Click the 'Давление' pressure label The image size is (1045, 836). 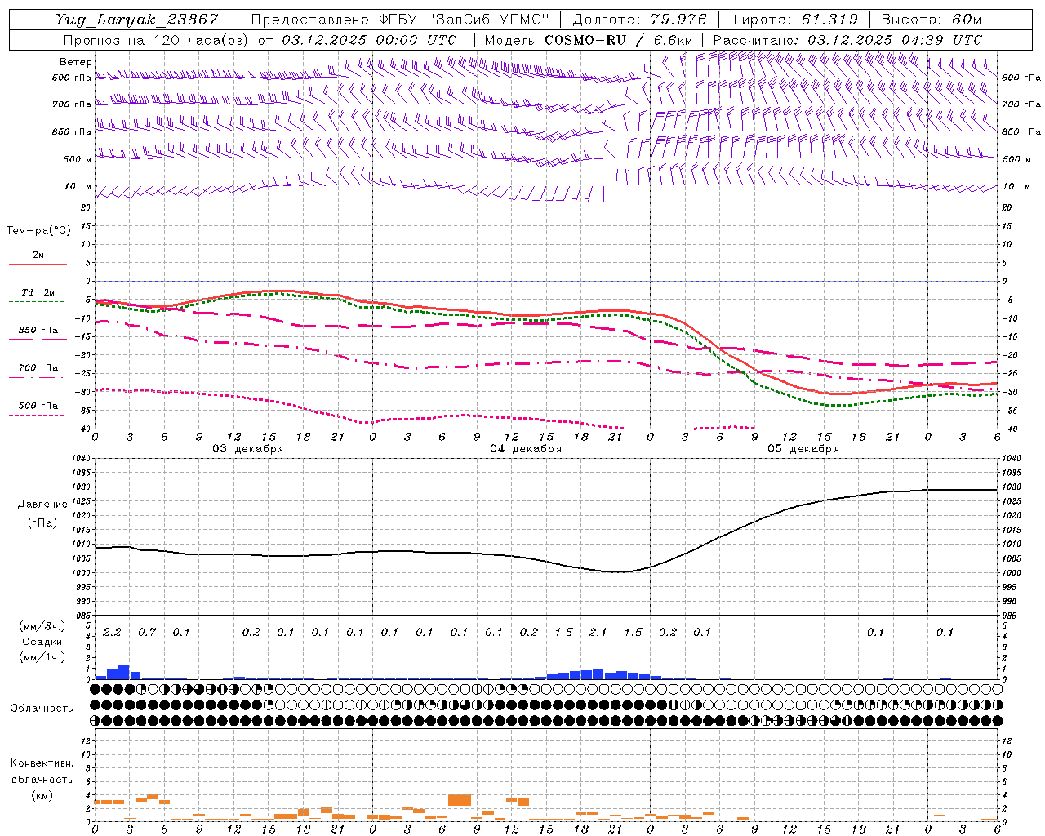[x=42, y=505]
